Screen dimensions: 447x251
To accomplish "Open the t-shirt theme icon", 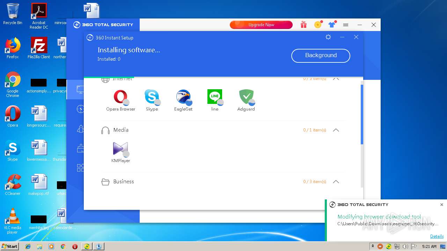I will [332, 25].
